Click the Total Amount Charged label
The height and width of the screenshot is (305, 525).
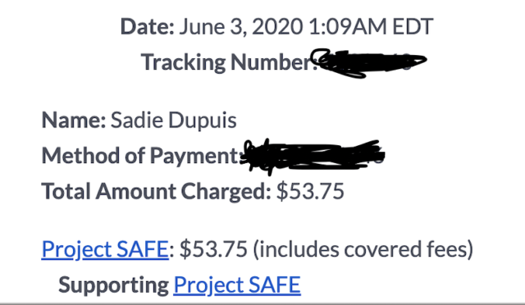coord(156,192)
